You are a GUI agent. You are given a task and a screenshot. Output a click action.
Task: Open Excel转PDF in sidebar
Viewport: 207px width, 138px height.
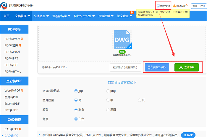coord(12,104)
